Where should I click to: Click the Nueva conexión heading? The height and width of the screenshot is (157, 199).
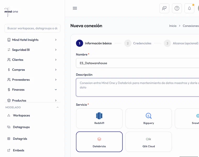86,26
